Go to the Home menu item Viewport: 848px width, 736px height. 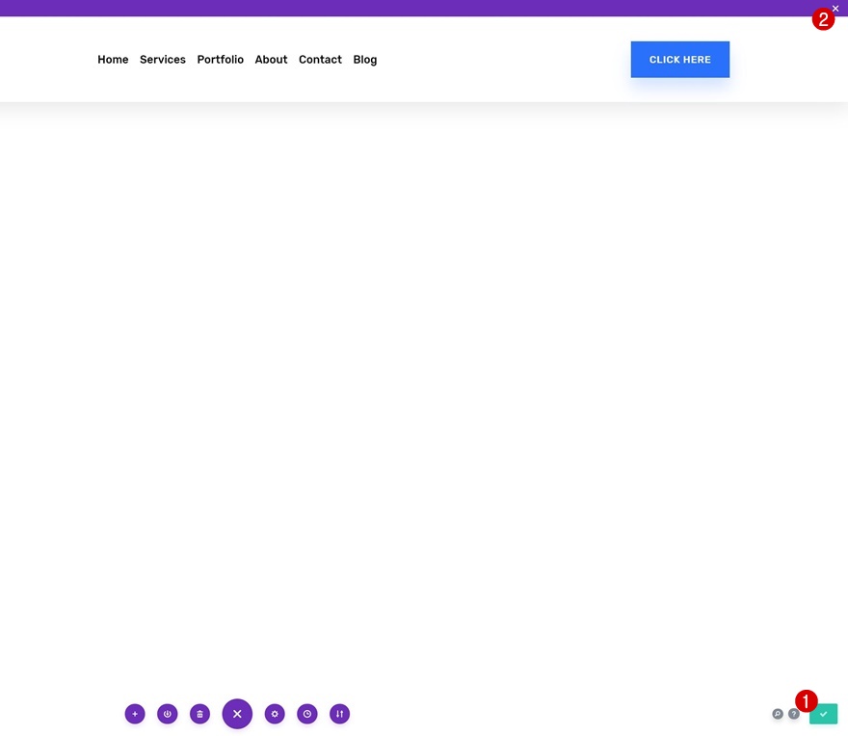[113, 60]
